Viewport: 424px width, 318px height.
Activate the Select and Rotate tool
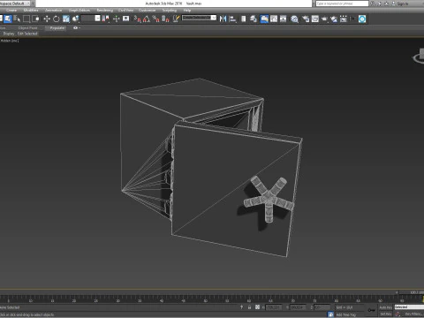click(56, 19)
